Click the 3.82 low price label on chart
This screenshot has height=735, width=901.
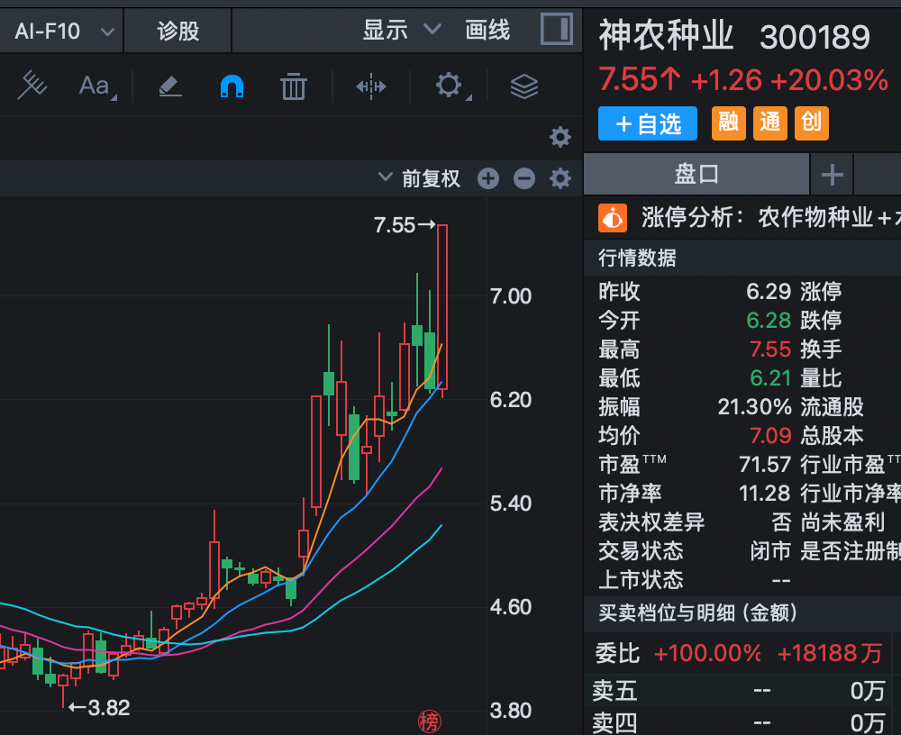(109, 707)
